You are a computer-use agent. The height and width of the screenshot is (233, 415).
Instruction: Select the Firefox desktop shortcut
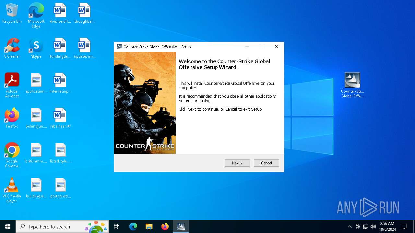12,118
